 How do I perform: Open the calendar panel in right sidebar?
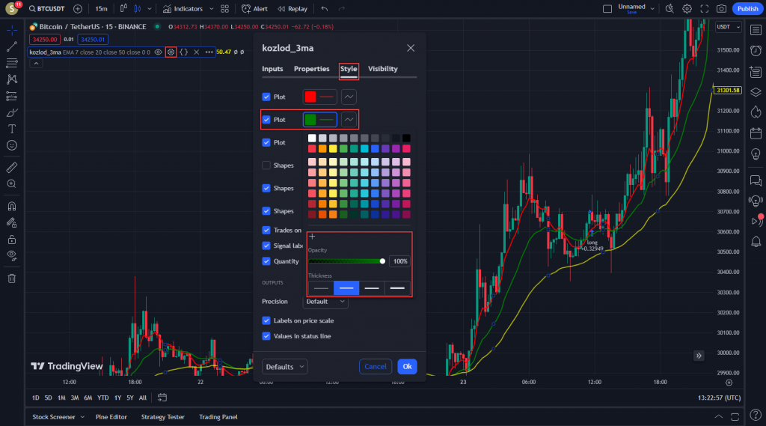[x=756, y=133]
